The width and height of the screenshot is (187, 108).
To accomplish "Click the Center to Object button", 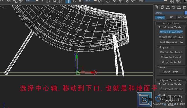I will 171,52.
